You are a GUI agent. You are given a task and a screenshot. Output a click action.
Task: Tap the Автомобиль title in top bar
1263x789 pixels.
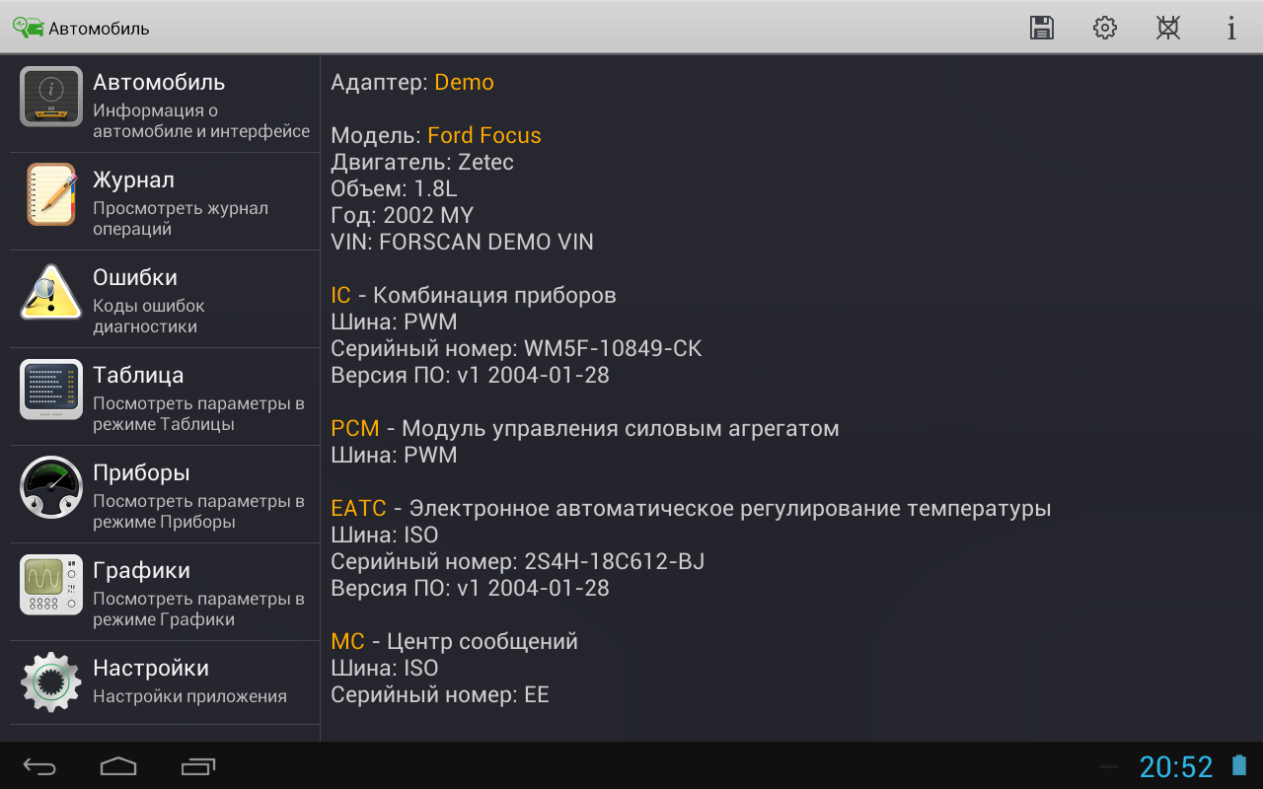pyautogui.click(x=100, y=29)
